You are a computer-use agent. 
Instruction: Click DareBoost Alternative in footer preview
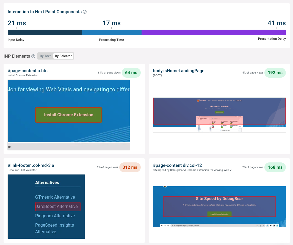tap(58, 207)
